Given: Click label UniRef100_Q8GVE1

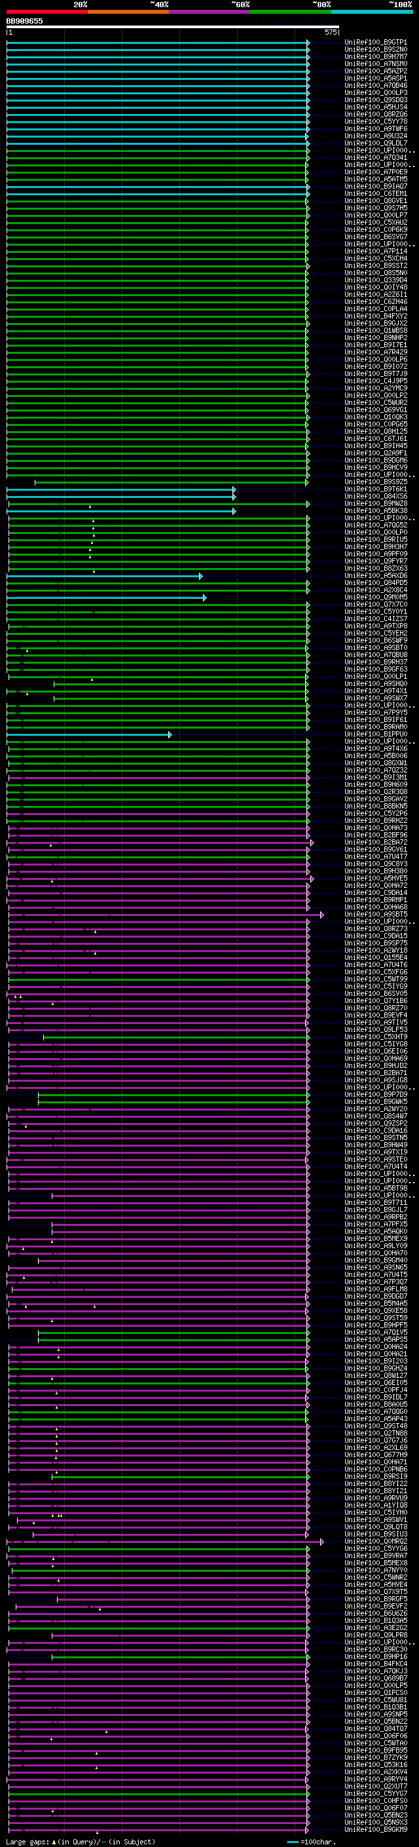Looking at the screenshot, I should 376,200.
